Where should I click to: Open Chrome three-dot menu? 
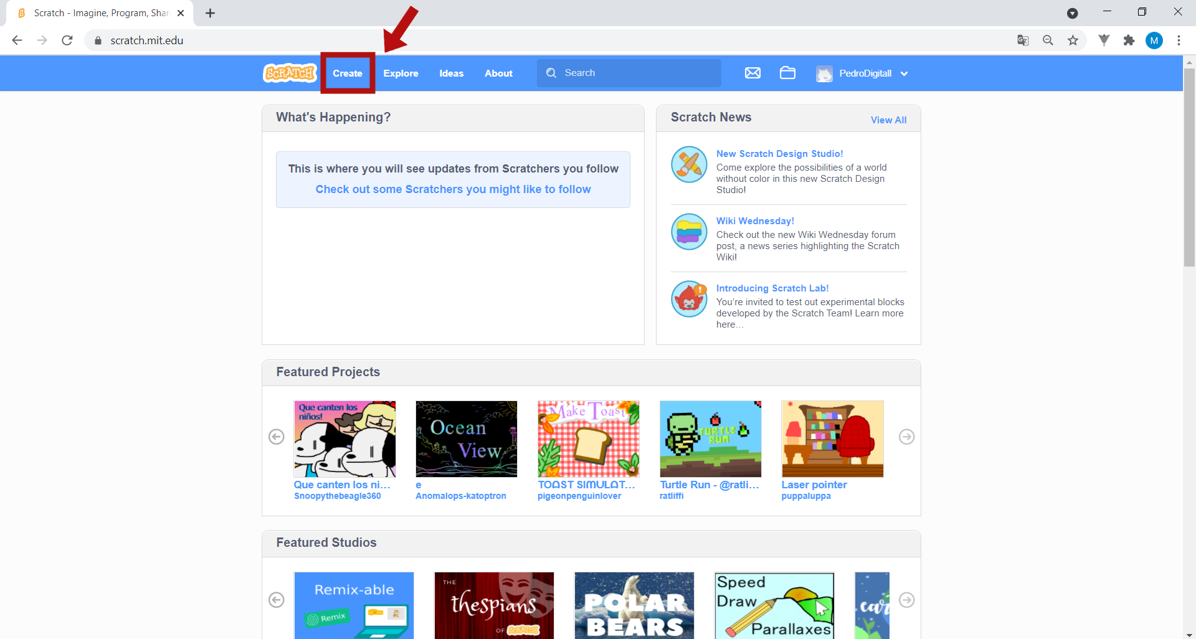(1179, 40)
